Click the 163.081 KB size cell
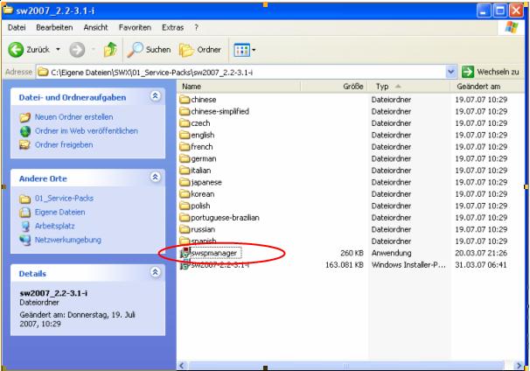This screenshot has height=371, width=530. click(x=344, y=265)
